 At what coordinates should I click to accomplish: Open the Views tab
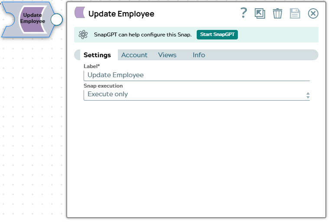[x=167, y=55]
